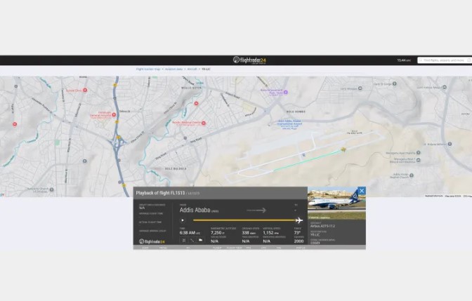Click airplane marker at end of progress bar
The image size is (472, 301).
(299, 220)
